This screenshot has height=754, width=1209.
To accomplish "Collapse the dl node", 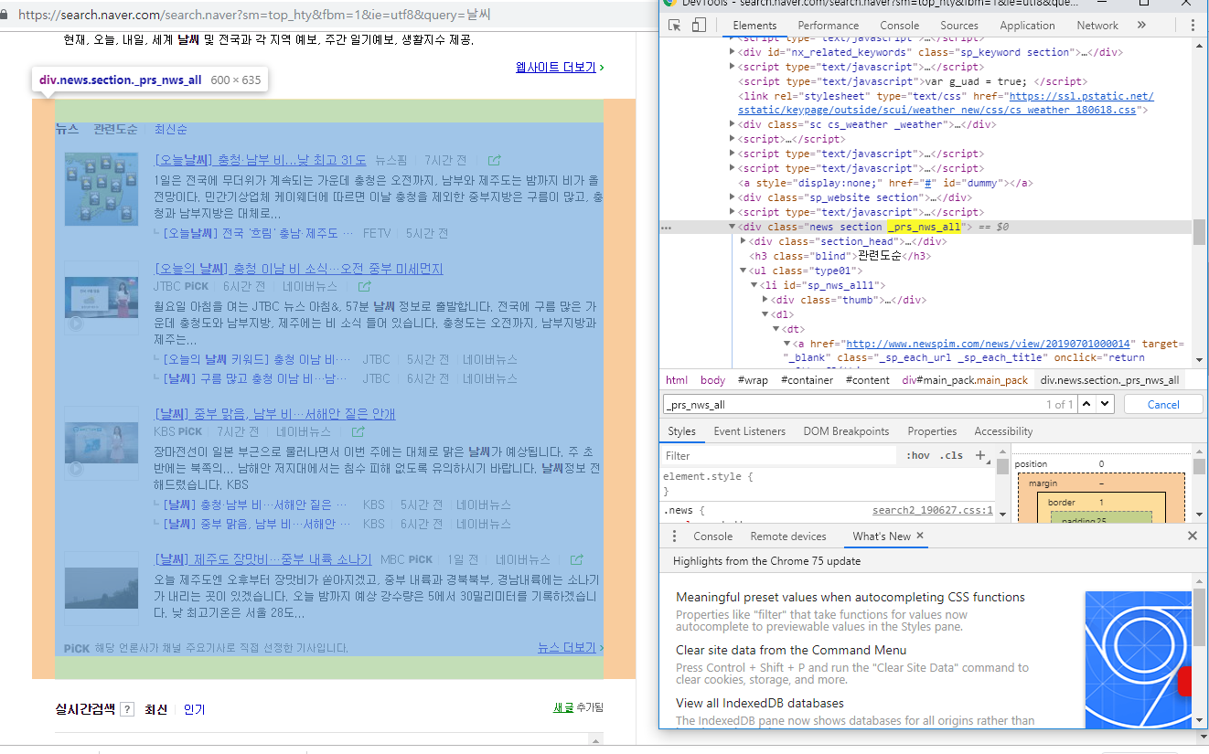I will 765,314.
